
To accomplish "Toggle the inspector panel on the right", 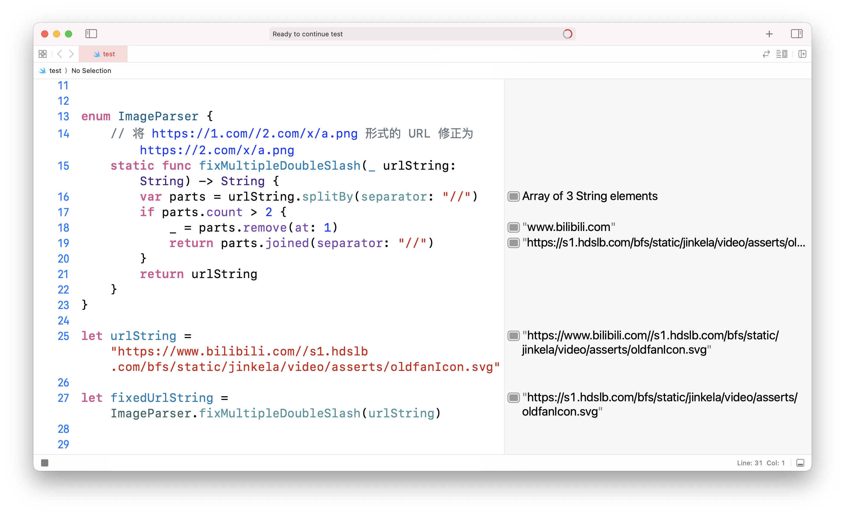I will 797,34.
